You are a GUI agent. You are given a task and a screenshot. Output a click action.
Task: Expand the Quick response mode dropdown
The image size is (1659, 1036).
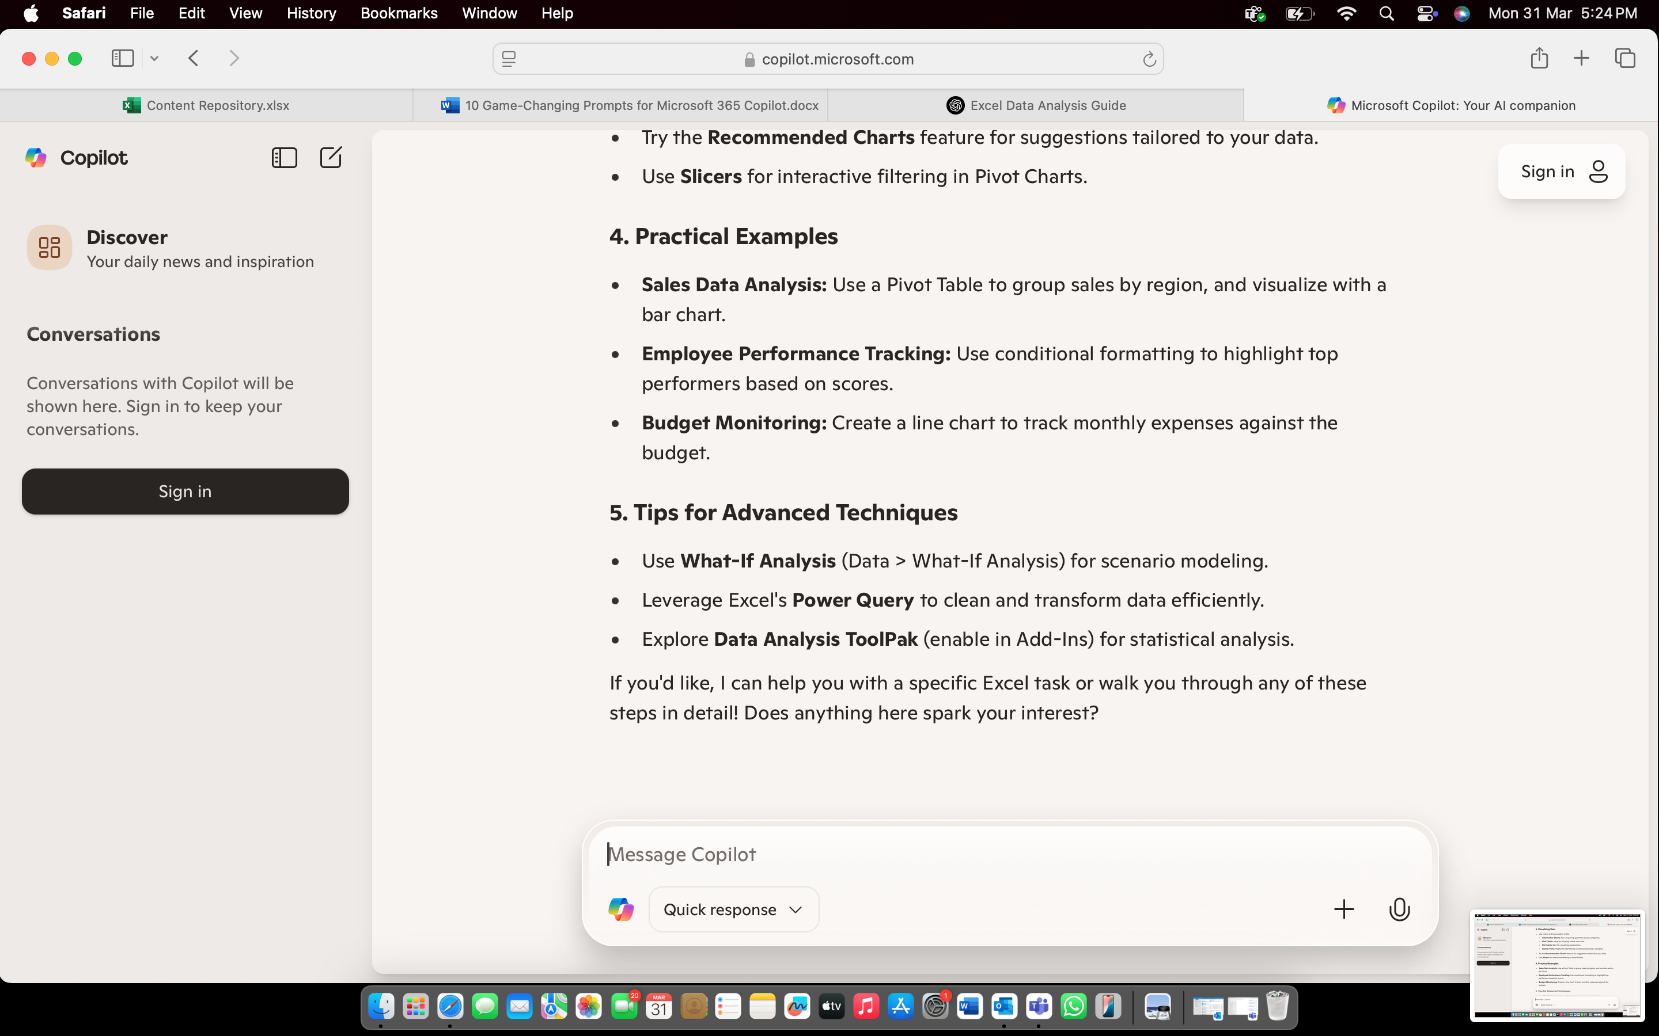733,909
